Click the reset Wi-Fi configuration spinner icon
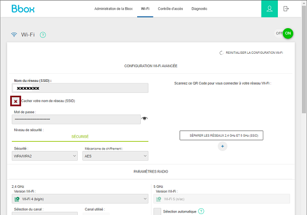Viewport: 307px width, 215px height. point(221,53)
